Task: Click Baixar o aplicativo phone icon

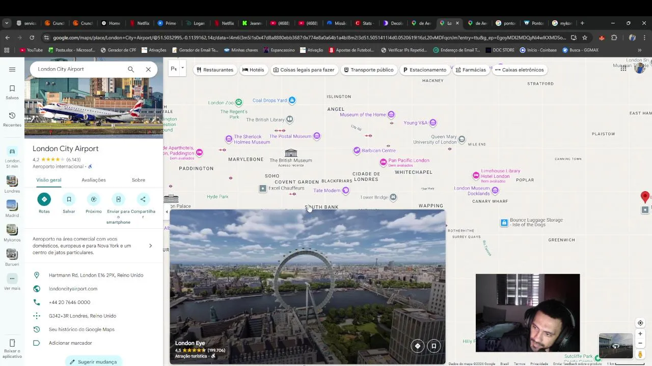Action: click(x=12, y=343)
